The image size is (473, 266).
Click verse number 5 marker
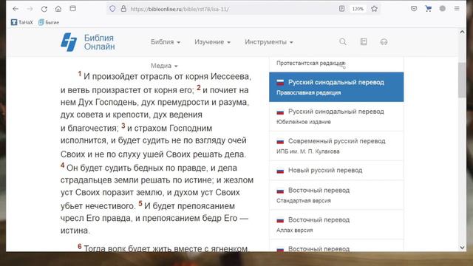click(x=140, y=203)
